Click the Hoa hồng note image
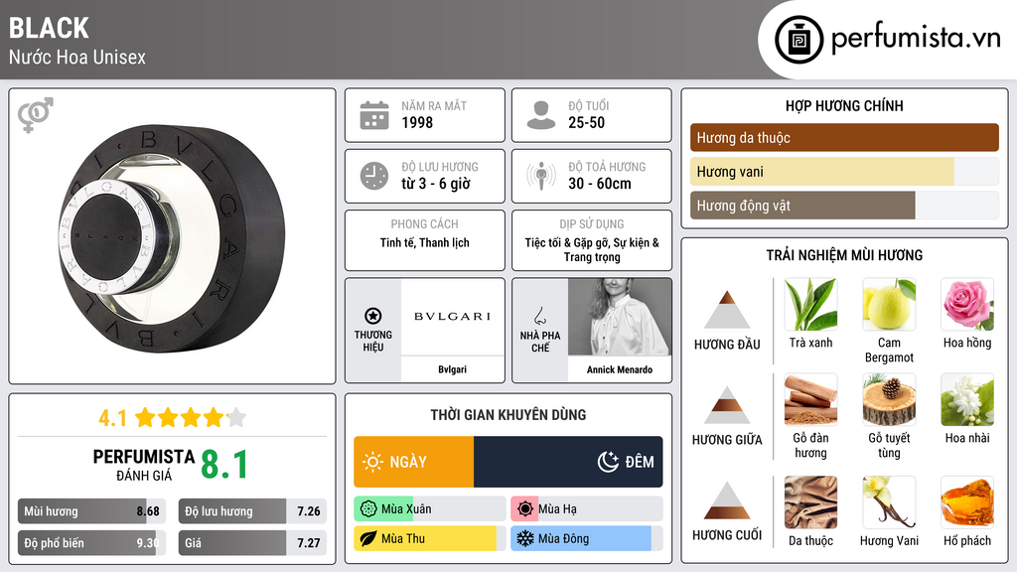Screen dimensions: 1017x572 967,305
